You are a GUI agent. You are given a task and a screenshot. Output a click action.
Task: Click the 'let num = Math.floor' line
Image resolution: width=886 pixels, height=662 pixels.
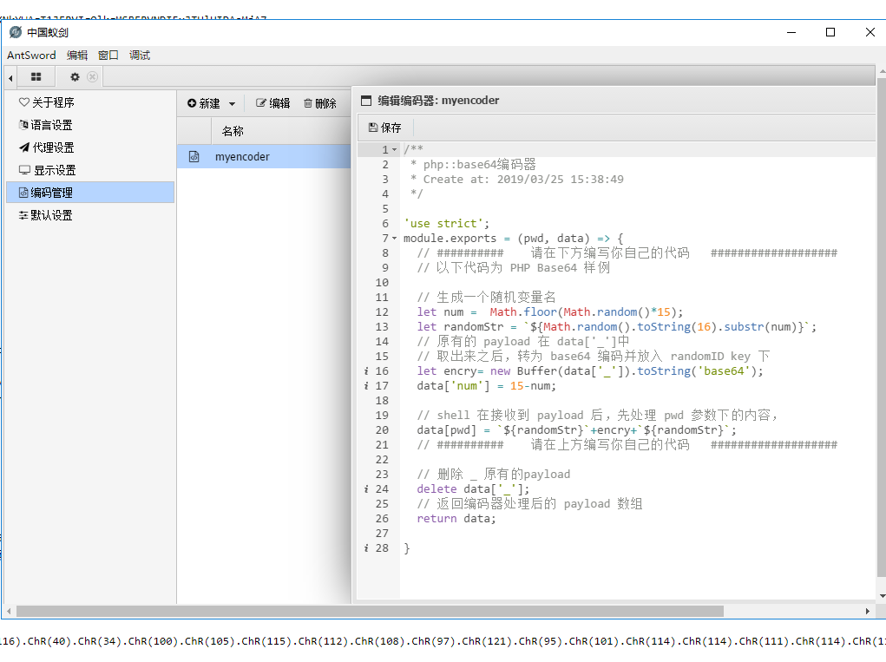[x=550, y=312]
